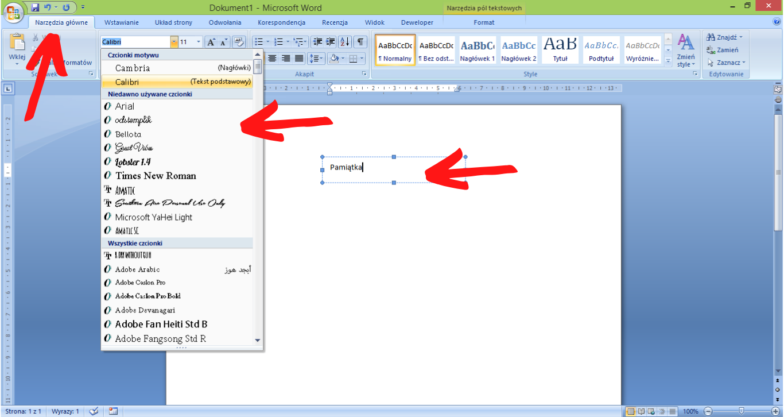Open the Akapit dialog launcher

pos(364,74)
